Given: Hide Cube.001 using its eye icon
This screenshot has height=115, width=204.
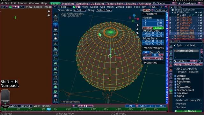Looking at the screenshot, I should [199, 18].
